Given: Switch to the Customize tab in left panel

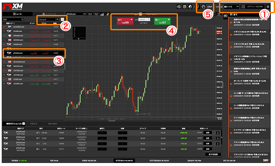Looking at the screenshot, I should point(50,14).
